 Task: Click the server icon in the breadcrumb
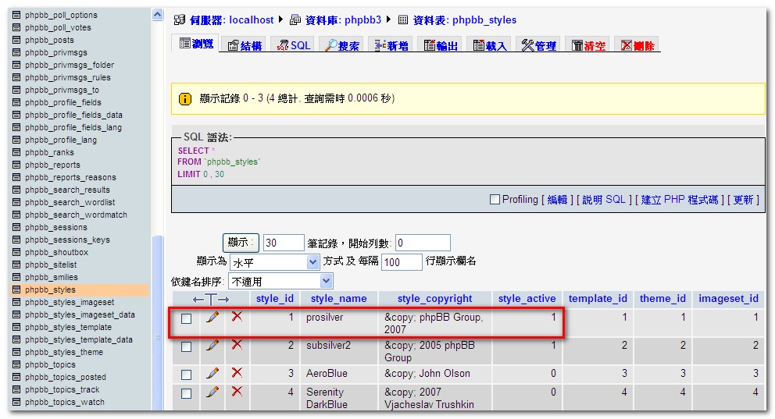click(180, 20)
